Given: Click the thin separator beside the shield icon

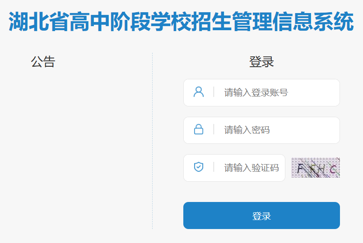Looking at the screenshot, I should click(214, 167).
